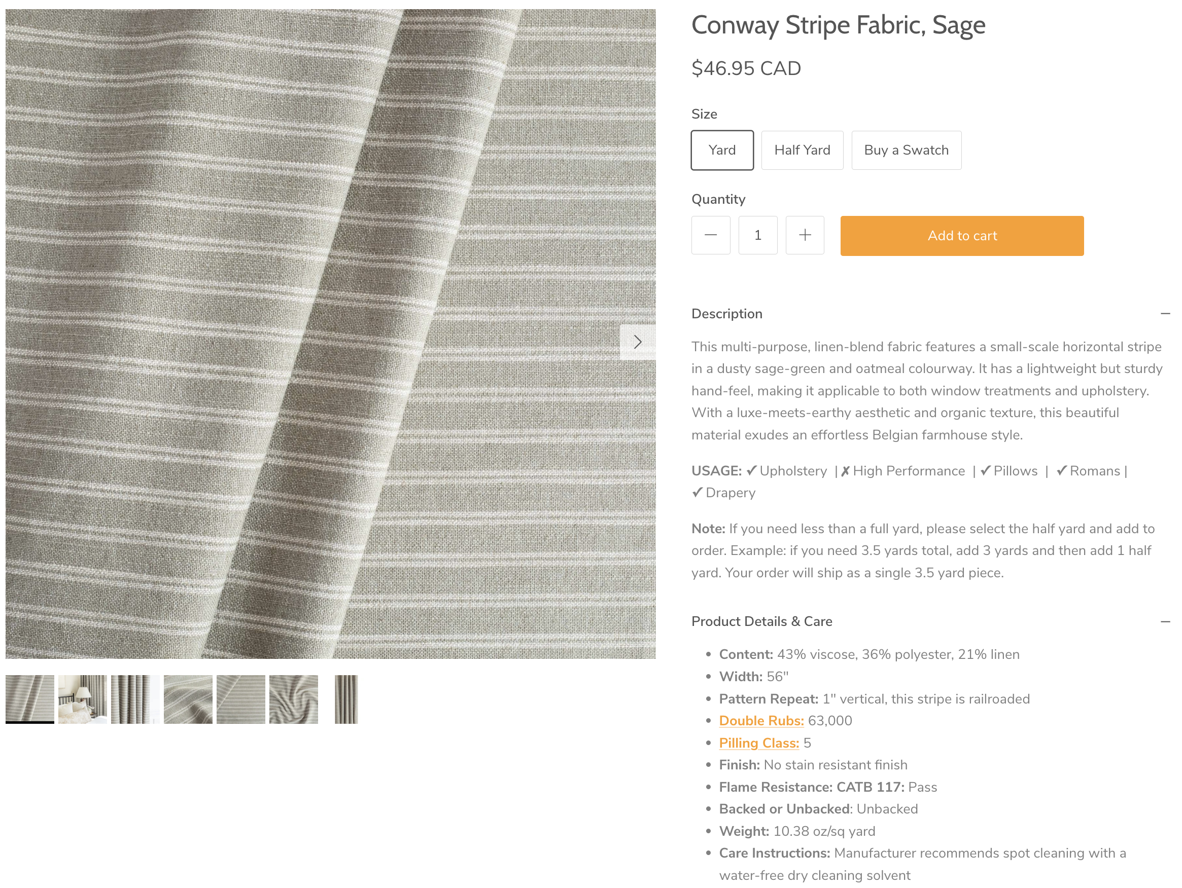
Task: Collapse the Product Details & Care section
Action: [1165, 621]
